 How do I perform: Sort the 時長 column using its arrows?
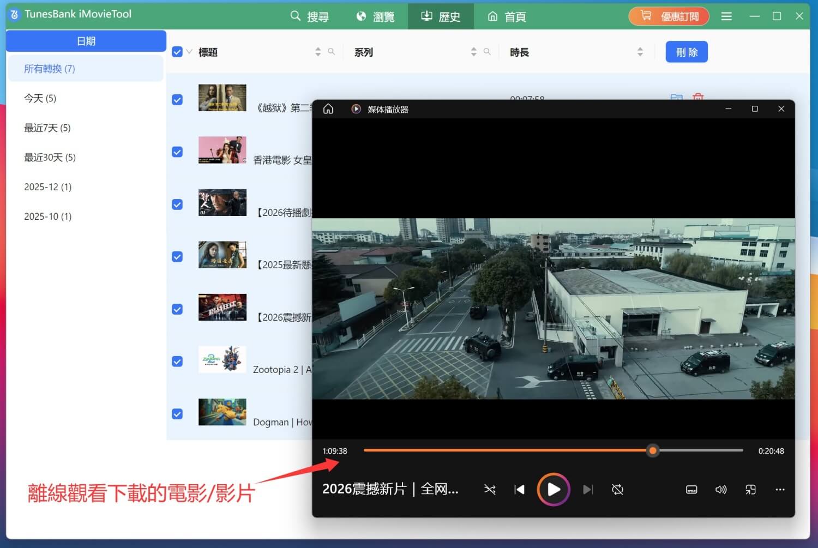639,51
